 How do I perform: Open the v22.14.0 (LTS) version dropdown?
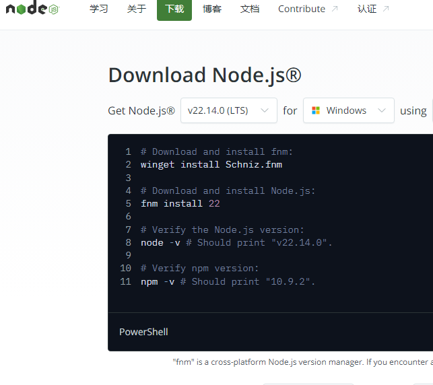click(x=229, y=110)
